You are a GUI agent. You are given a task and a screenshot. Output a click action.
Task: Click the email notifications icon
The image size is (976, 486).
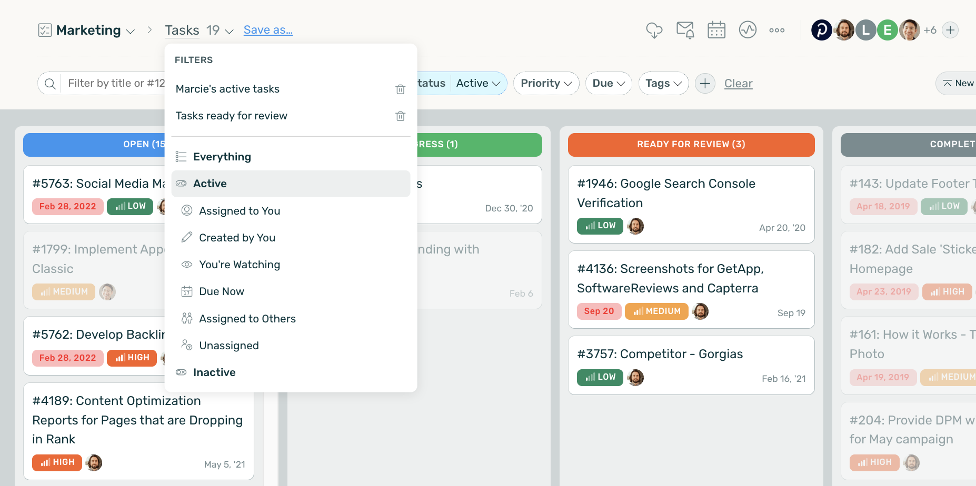[685, 30]
